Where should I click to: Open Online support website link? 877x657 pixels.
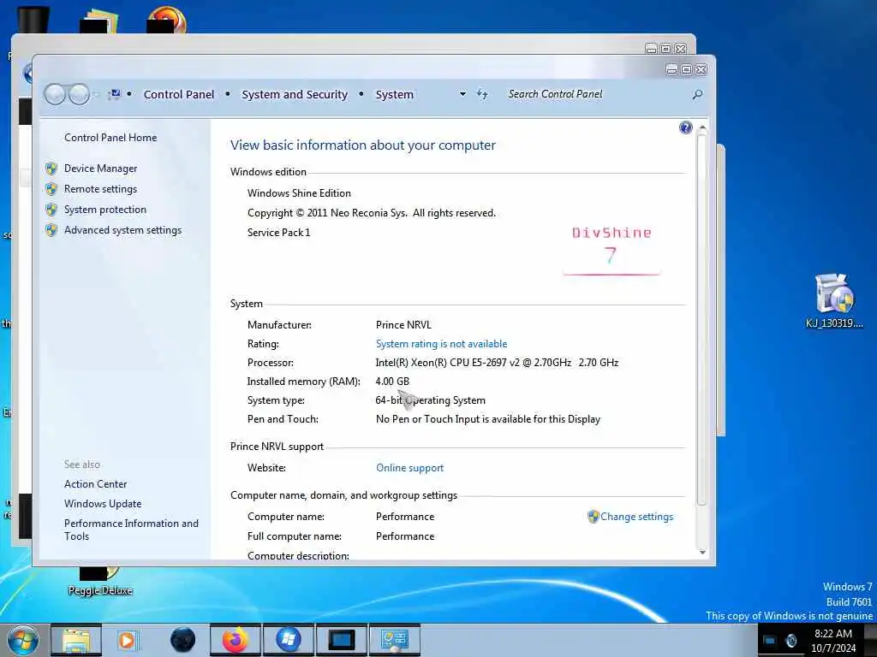[x=409, y=468]
